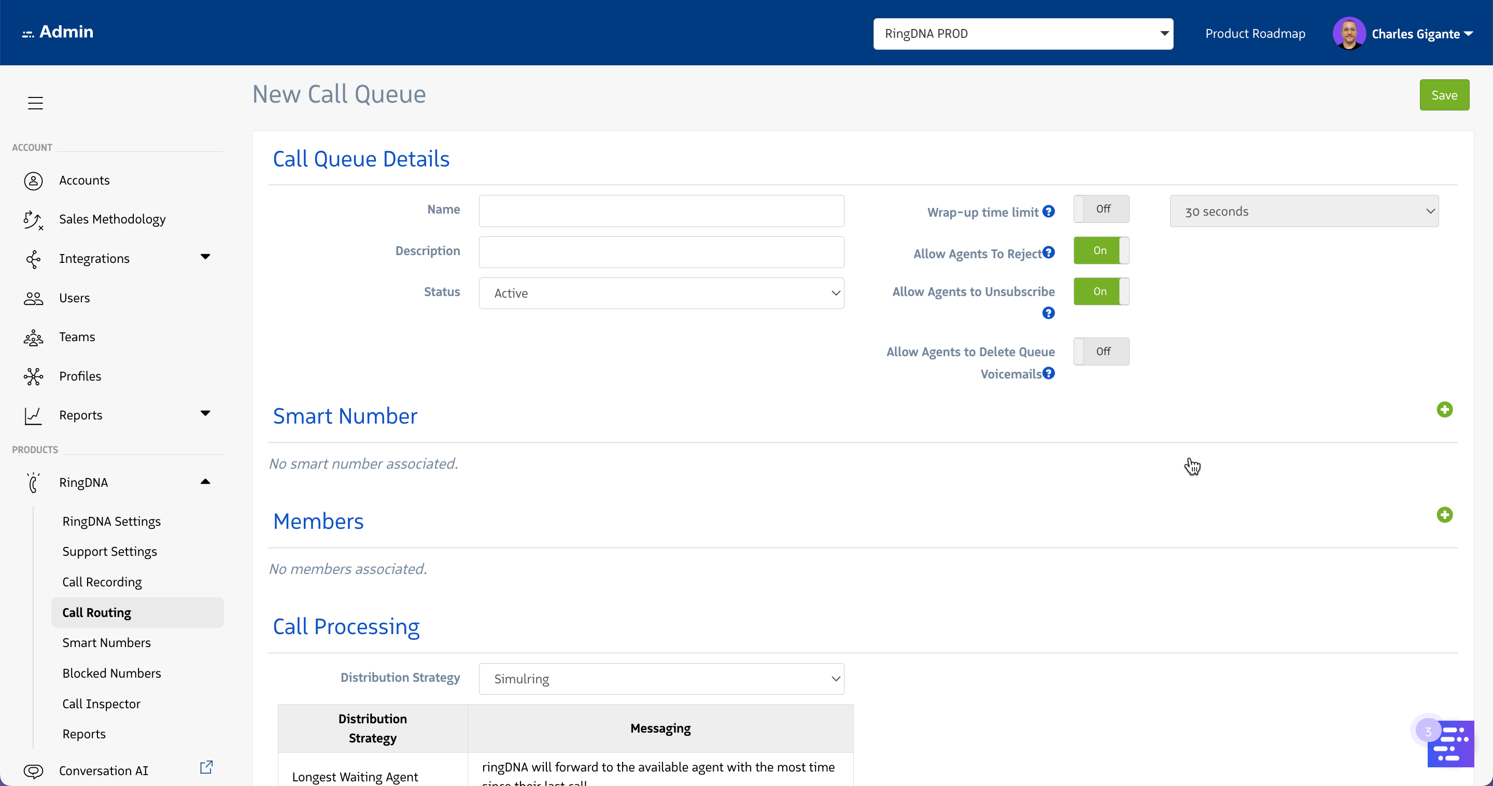Click help icon for Allow Agents To Reject
Screen dimensions: 1493x786
tap(1048, 252)
